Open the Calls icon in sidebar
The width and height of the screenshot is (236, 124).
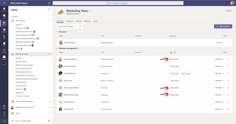point(4,37)
